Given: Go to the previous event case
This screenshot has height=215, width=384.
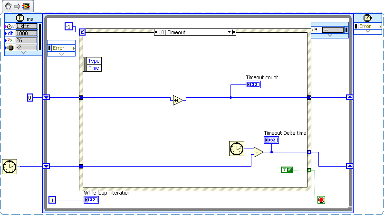Looking at the screenshot, I should pos(157,32).
